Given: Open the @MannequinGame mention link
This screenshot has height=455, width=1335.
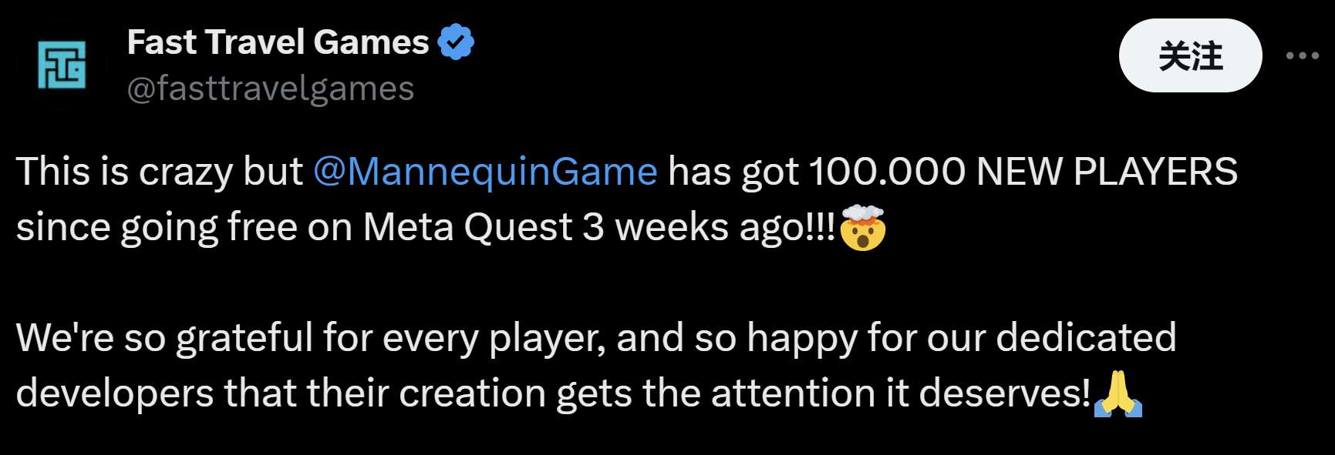Looking at the screenshot, I should click(x=485, y=171).
